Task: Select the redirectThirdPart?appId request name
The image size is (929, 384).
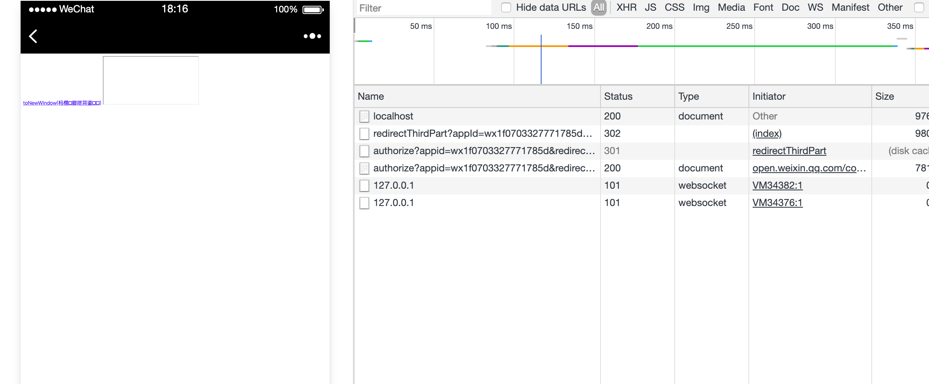Action: 483,133
